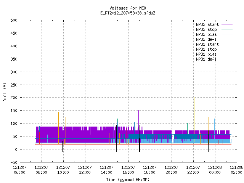Click the NPD2 start purple legend line
The height and width of the screenshot is (183, 244).
[x=227, y=24]
